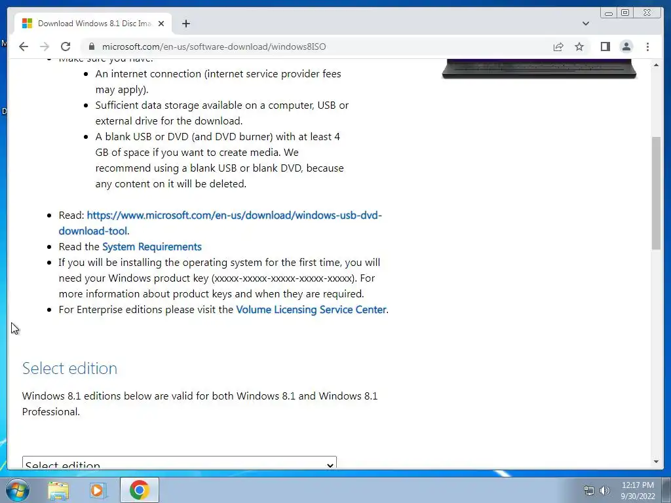Image resolution: width=671 pixels, height=503 pixels.
Task: Open the Chrome profile menu
Action: pyautogui.click(x=626, y=47)
